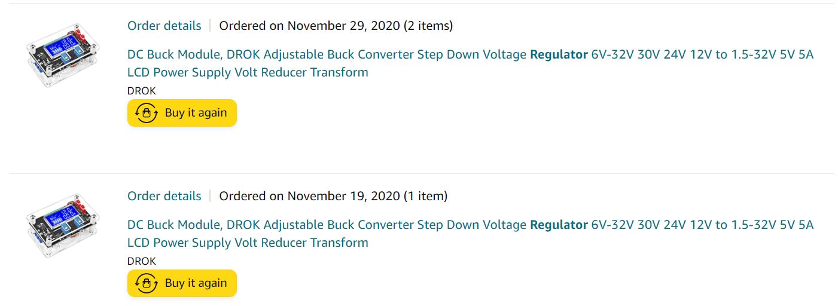Open the DC Buck Module title in the November 29 order

click(x=470, y=63)
